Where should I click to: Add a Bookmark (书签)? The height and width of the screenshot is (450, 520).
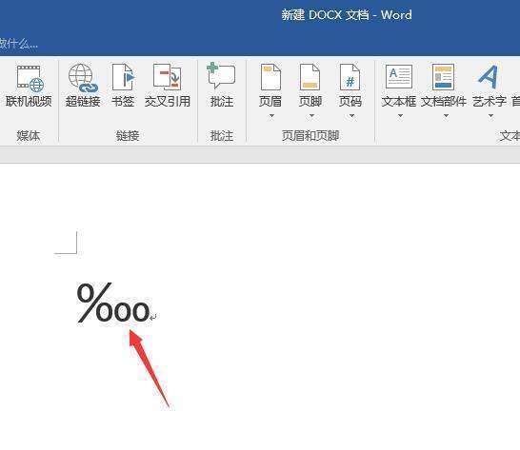pyautogui.click(x=123, y=87)
